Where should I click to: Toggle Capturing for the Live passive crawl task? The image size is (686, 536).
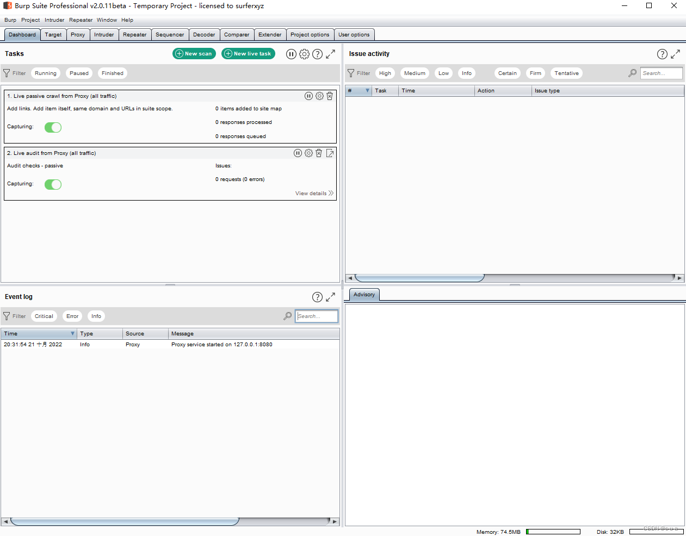pyautogui.click(x=53, y=127)
